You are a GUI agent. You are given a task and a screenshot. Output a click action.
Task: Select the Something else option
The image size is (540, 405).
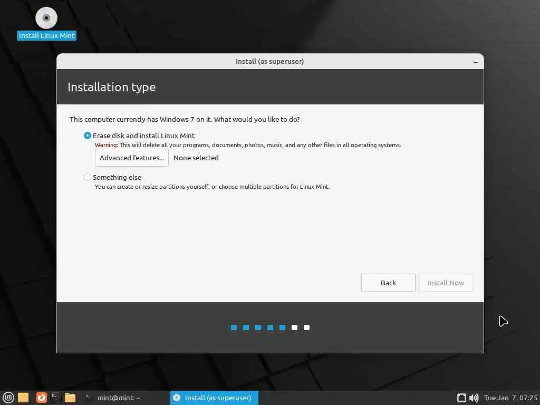pyautogui.click(x=113, y=177)
